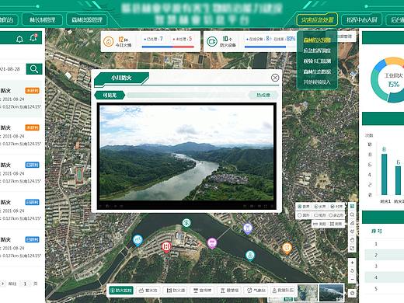Reset map rotation icon between zoom buttons

[352, 271]
